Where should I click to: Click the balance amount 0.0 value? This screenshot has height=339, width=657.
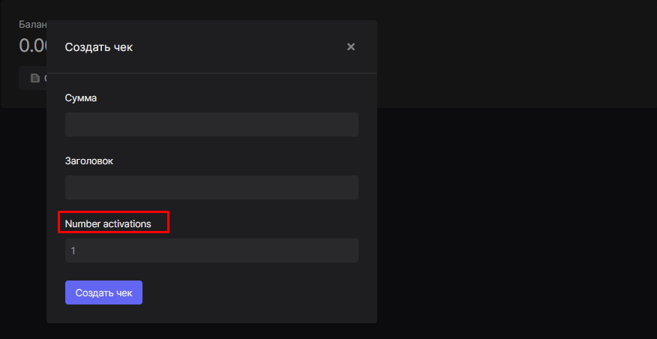tap(31, 46)
